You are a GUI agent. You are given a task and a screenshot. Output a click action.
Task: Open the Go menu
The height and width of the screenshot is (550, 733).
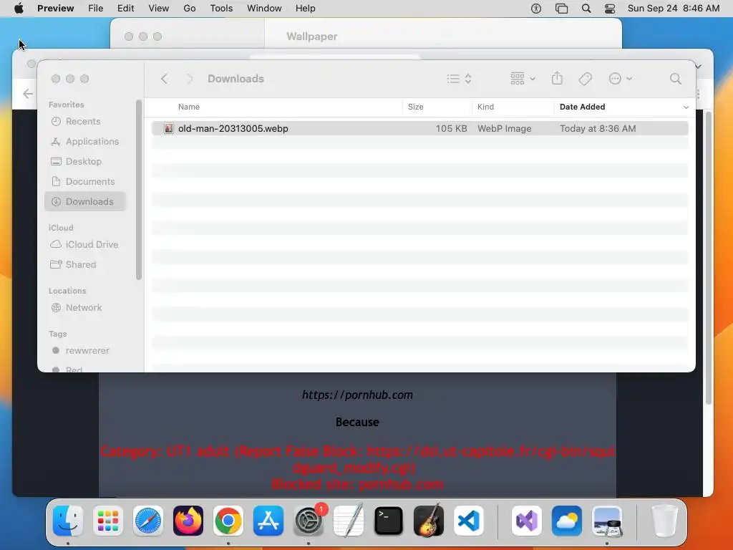189,9
